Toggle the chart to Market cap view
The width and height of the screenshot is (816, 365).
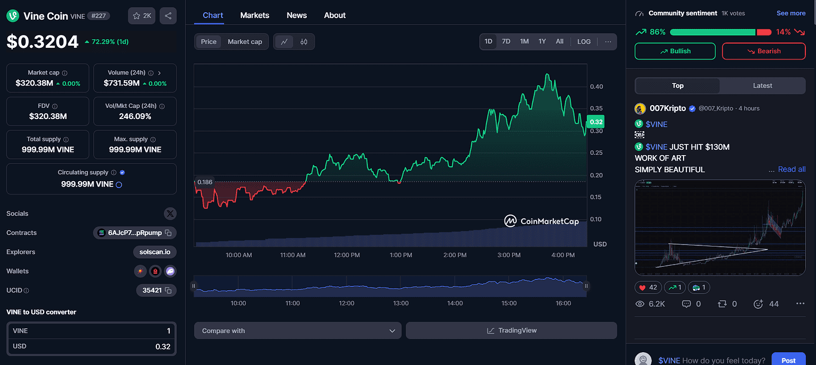pyautogui.click(x=245, y=41)
